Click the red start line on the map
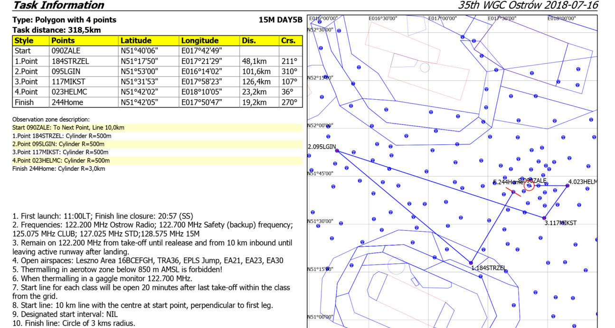Screen dimensions: 615x328 513,191
